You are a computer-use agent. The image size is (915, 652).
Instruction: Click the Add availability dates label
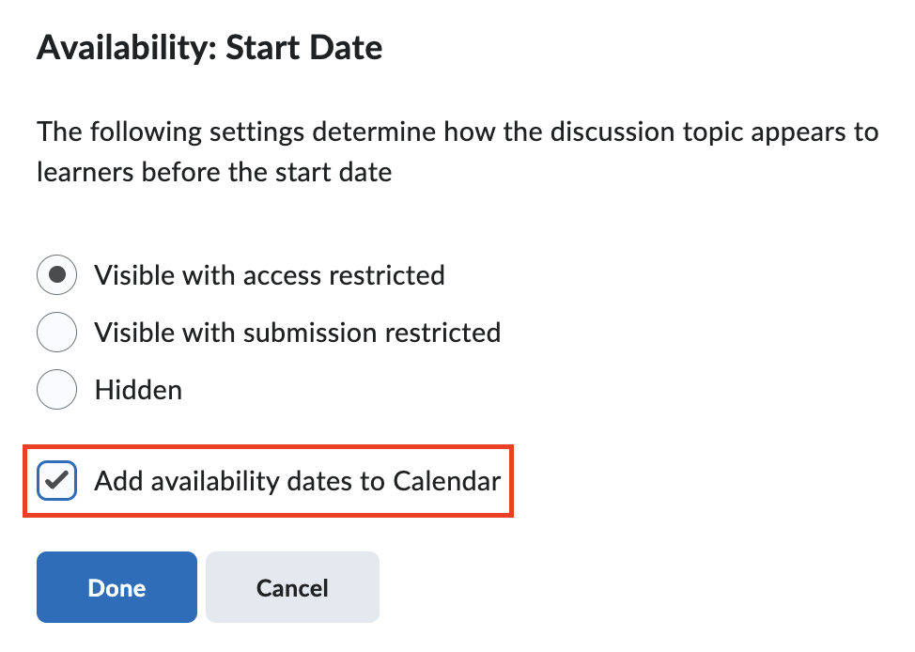point(296,480)
